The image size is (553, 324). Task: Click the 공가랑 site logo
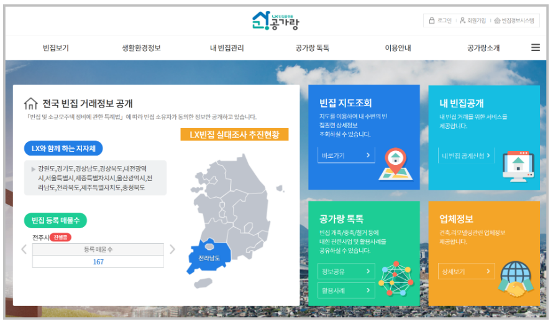276,21
